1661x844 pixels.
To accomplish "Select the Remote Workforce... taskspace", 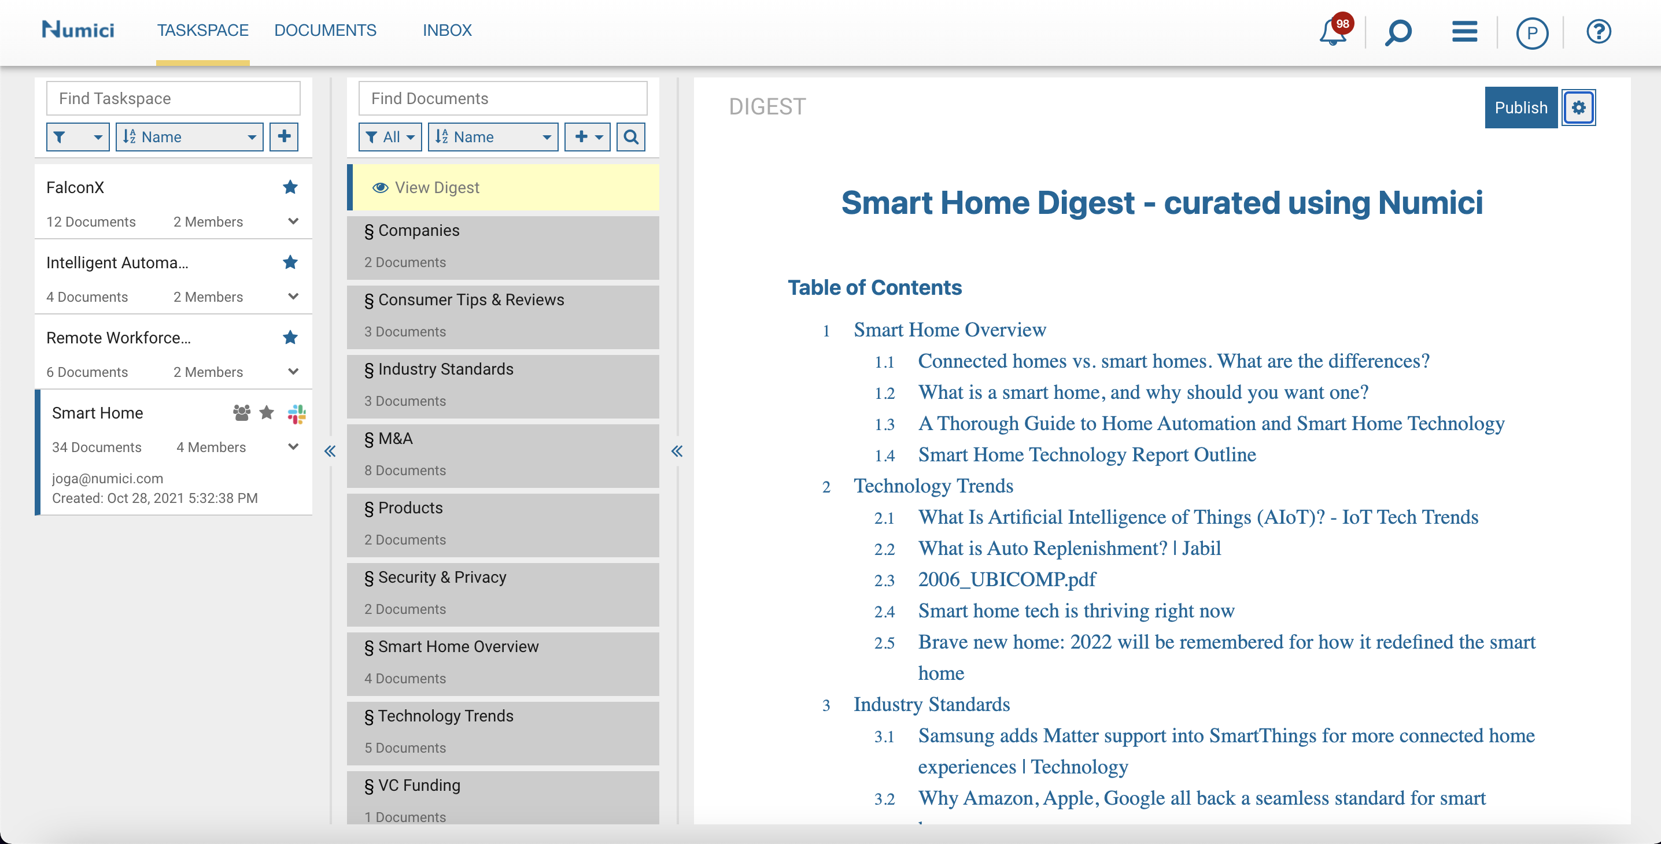I will click(173, 353).
